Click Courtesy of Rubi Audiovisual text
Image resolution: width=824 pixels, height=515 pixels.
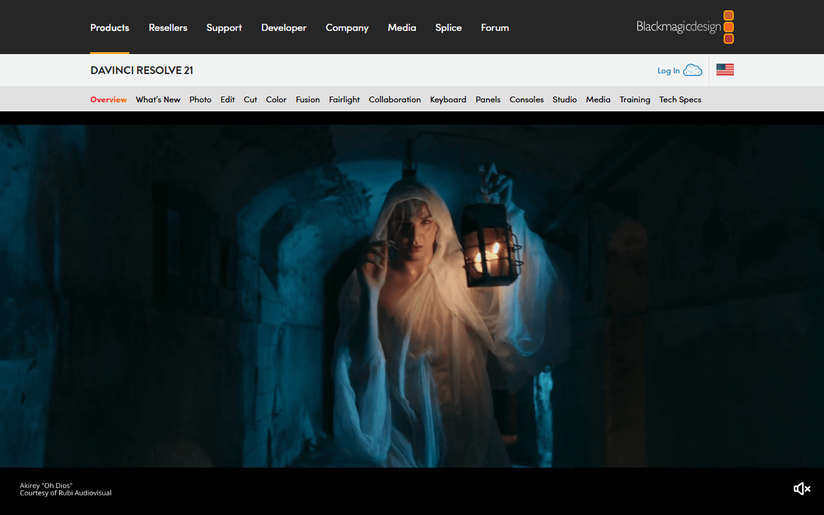tap(66, 493)
